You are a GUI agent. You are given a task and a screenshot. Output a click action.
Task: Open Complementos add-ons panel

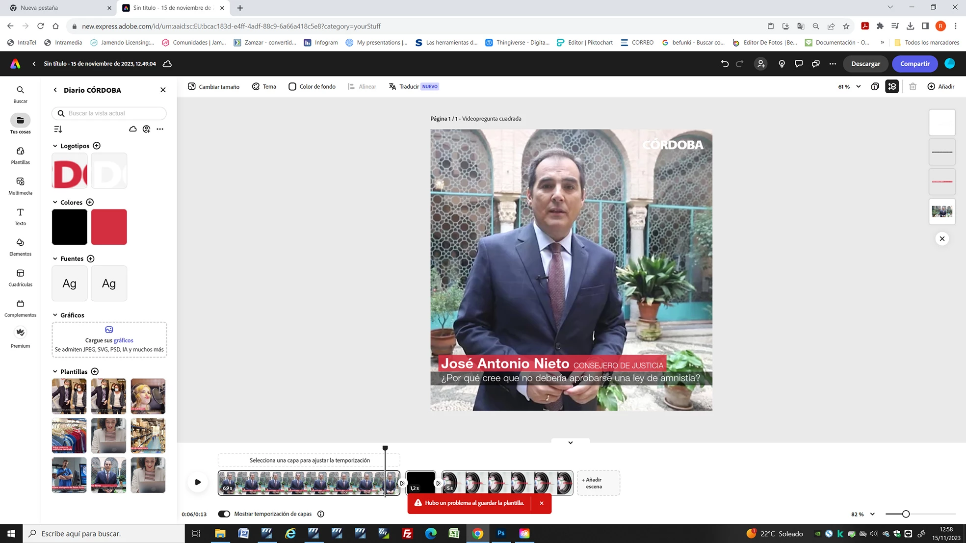20,308
